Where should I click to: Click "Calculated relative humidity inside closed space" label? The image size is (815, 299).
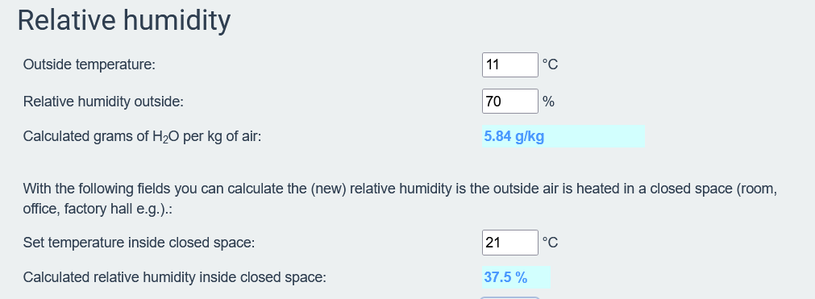point(175,278)
